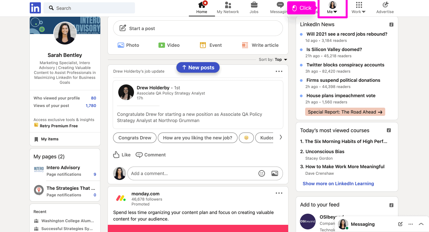Open options menu on Drew Holderby's post
This screenshot has height=232, width=429.
tap(279, 71)
